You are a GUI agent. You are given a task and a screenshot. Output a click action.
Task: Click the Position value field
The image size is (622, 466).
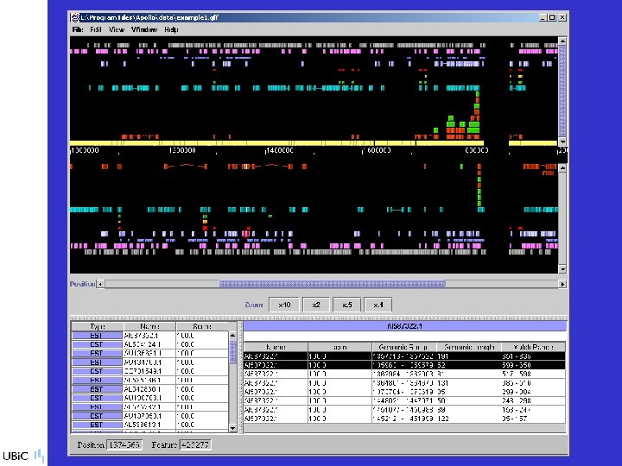124,445
